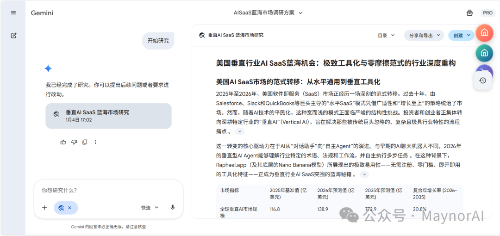Click the Gemini logo text

pos(42,13)
